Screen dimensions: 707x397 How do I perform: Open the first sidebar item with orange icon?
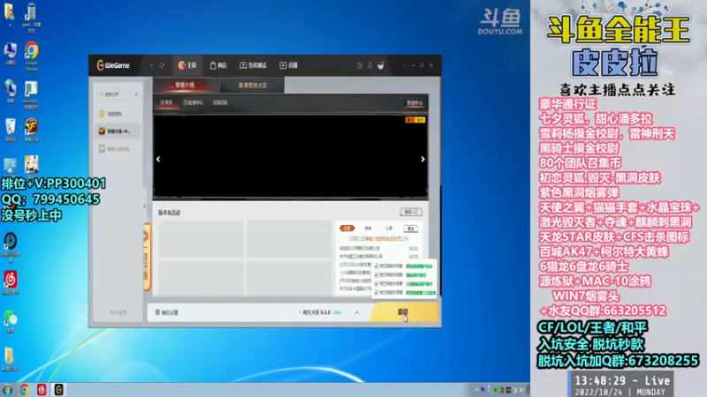coord(118,114)
